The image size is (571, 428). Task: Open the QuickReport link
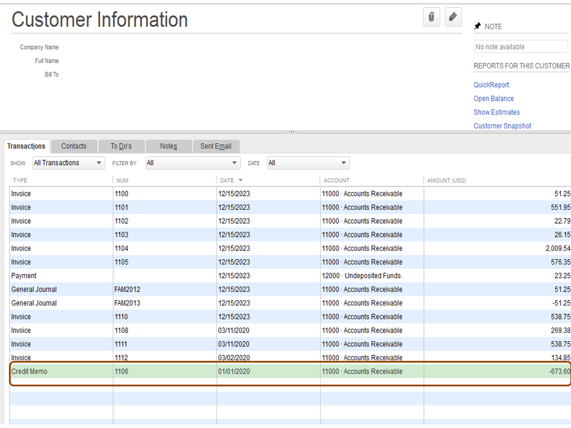[491, 85]
